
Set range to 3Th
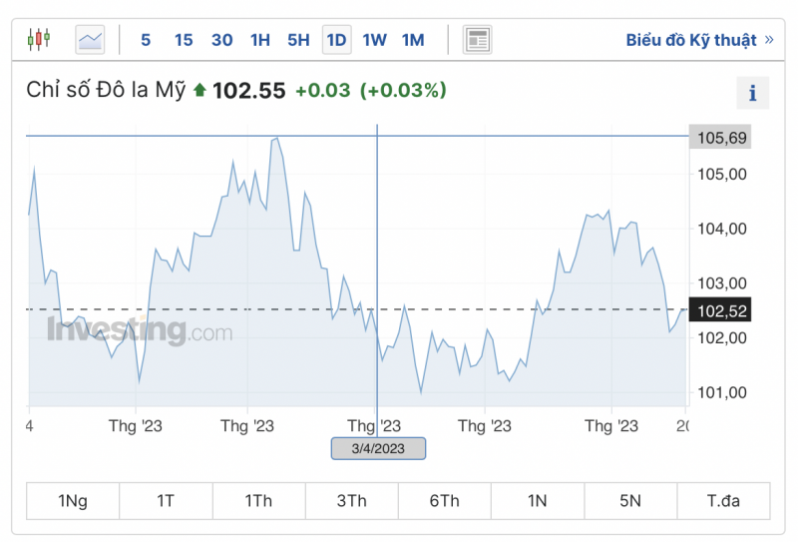click(x=351, y=501)
